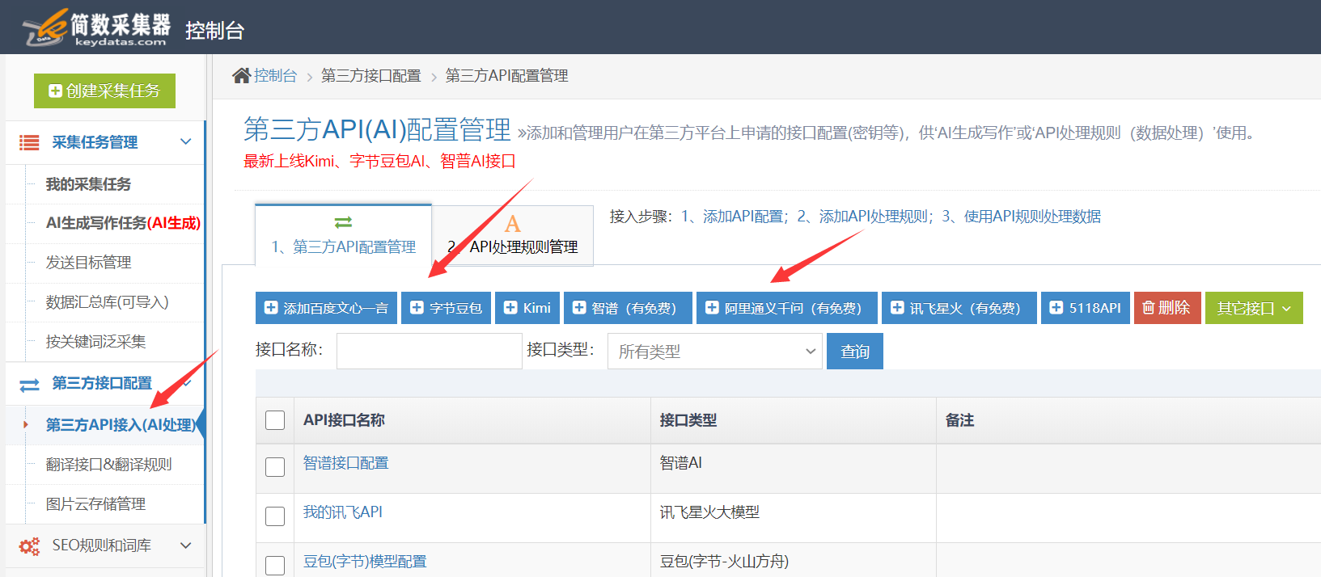Open the 我的讯飞API link

[x=343, y=512]
